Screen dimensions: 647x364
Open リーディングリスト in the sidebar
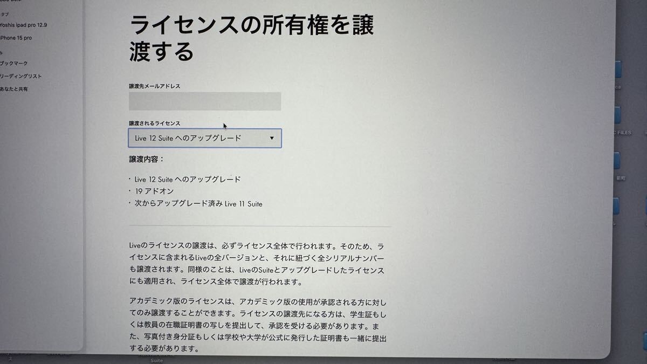(x=21, y=77)
